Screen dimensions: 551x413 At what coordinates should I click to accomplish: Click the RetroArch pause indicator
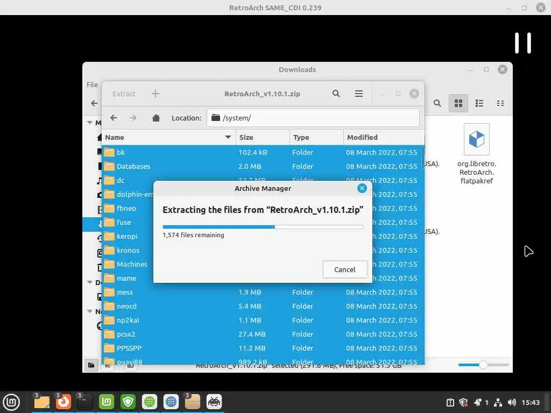523,43
